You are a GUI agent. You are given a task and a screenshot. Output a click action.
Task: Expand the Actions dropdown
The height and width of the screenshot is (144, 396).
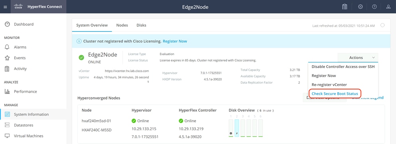[358, 58]
